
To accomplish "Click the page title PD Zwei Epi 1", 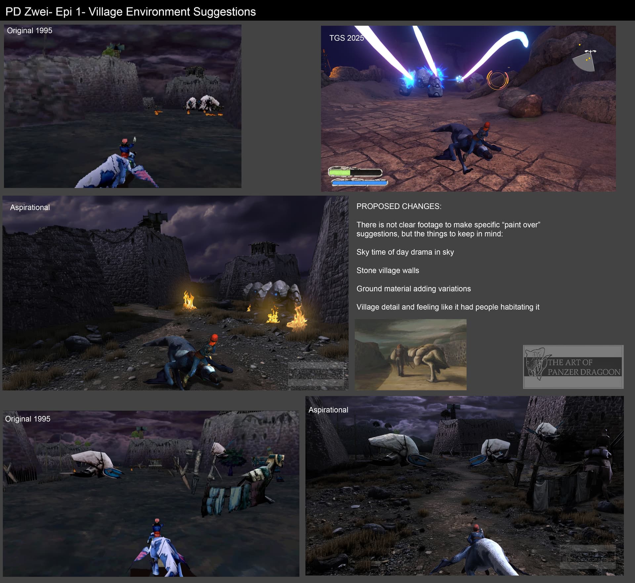I will [x=131, y=12].
